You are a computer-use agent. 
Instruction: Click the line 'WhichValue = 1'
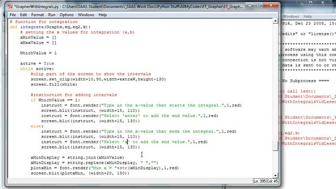38,53
